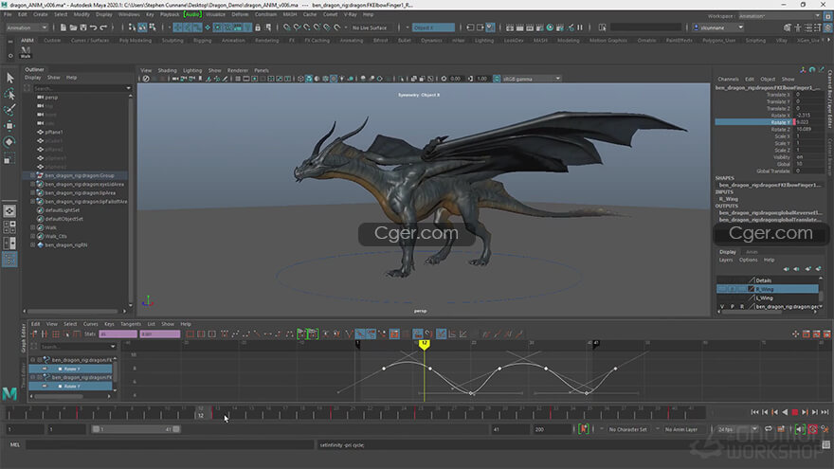Viewport: 834px width, 469px height.
Task: Open the Outliner search filter dropdown
Action: [x=128, y=88]
